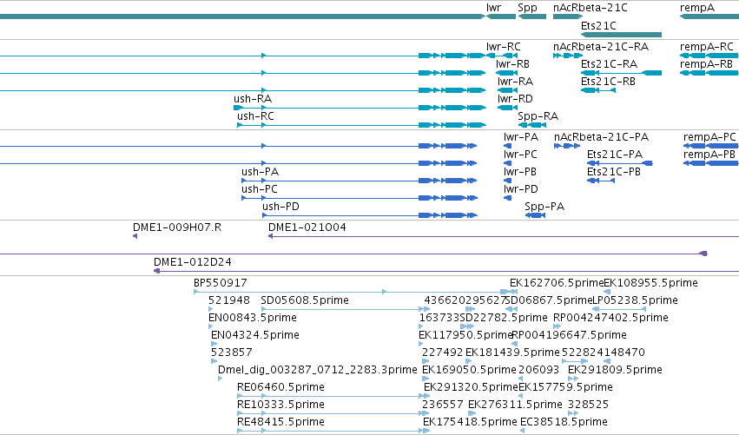
Task: Select the ush-RA transcript label
Action: pyautogui.click(x=253, y=99)
